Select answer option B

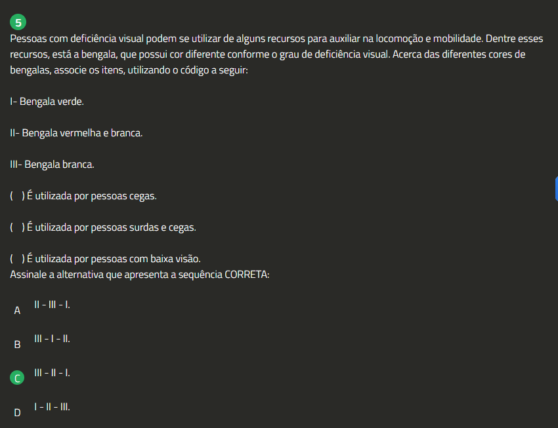[x=17, y=345]
